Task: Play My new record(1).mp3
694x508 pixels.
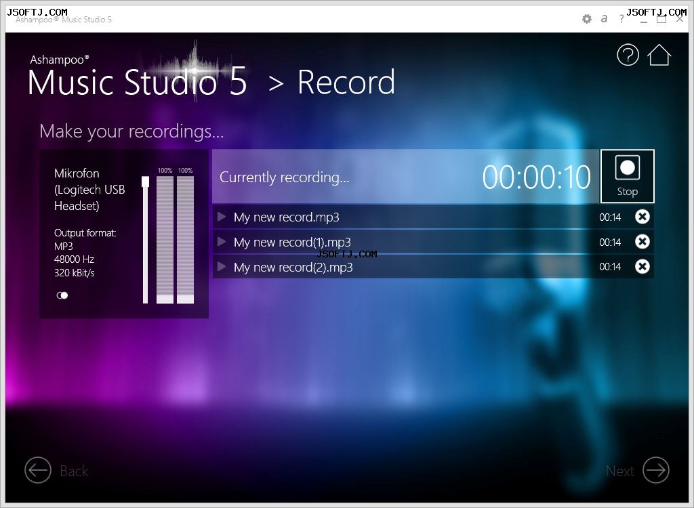Action: tap(222, 242)
